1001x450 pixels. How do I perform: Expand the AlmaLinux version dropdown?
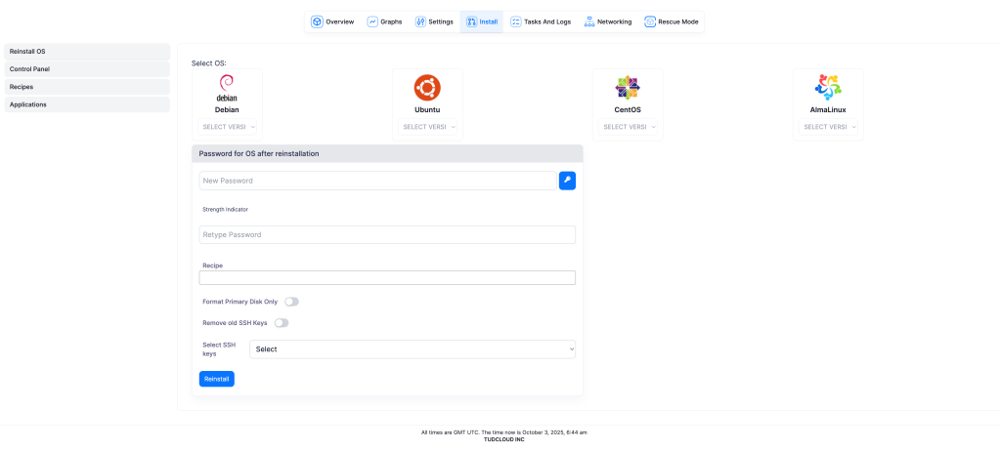coord(828,127)
